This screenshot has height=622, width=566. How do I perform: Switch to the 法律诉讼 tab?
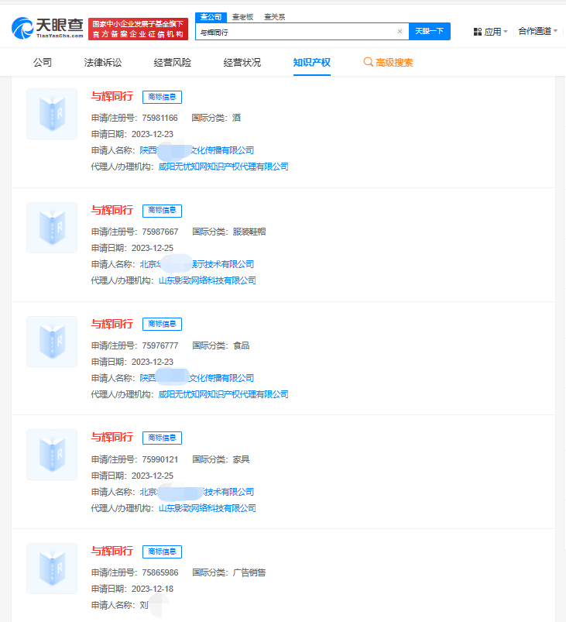point(103,62)
